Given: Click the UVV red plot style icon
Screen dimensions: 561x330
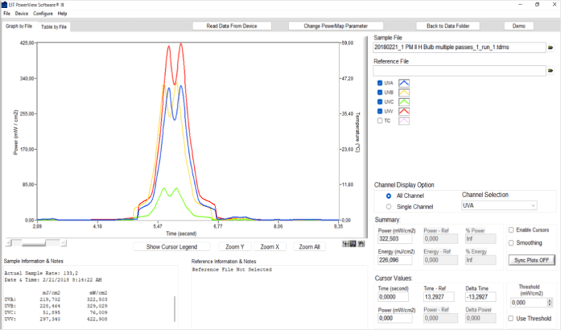Looking at the screenshot, I should coord(403,111).
